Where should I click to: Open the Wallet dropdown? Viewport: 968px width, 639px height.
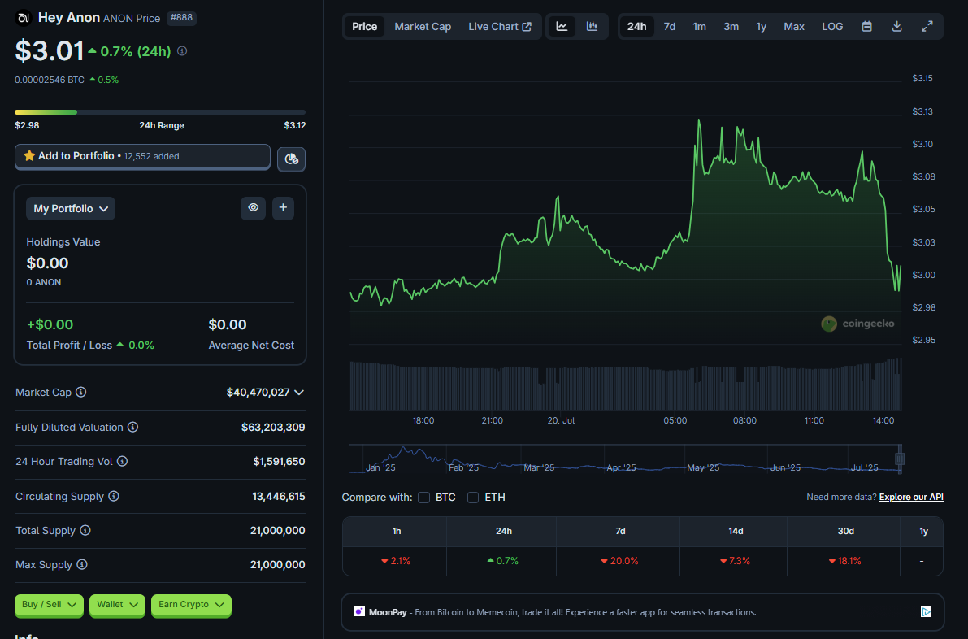click(x=117, y=605)
